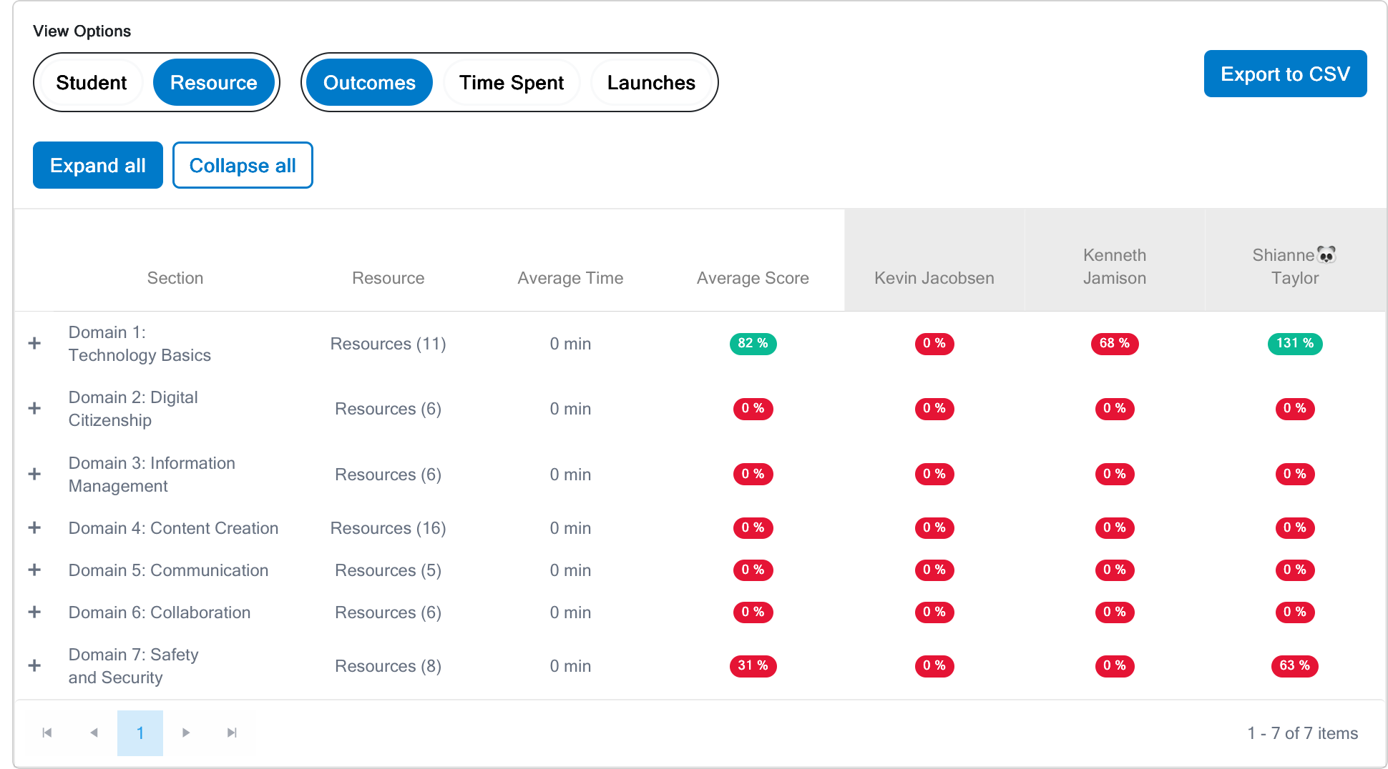Toggle to the Launches view
The width and height of the screenshot is (1388, 769).
[652, 82]
